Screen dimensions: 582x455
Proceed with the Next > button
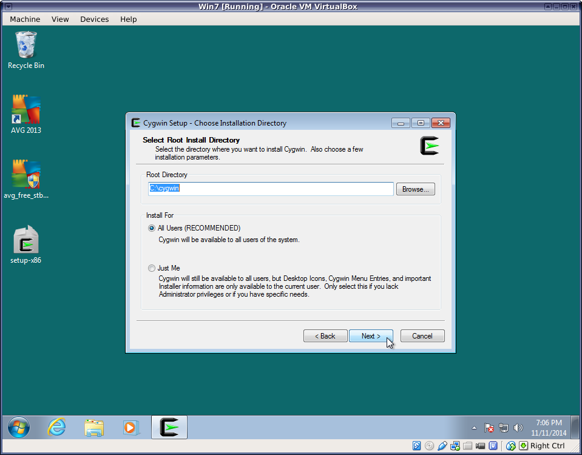(x=371, y=336)
